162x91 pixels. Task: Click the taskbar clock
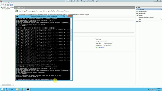point(159,89)
